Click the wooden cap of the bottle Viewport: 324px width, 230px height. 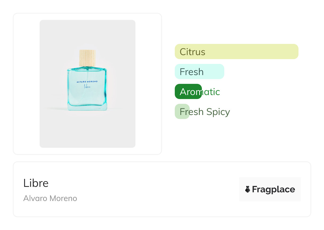click(87, 57)
